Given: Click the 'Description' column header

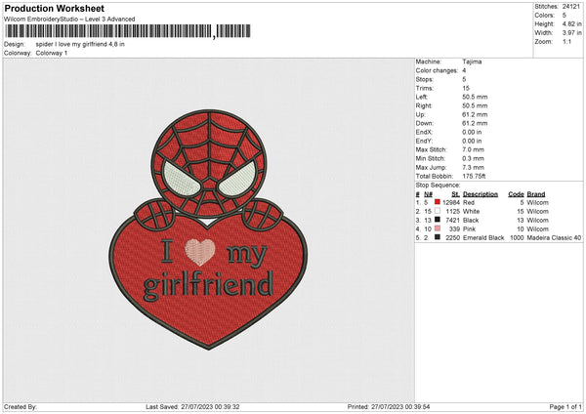Looking at the screenshot, I should 481,194.
